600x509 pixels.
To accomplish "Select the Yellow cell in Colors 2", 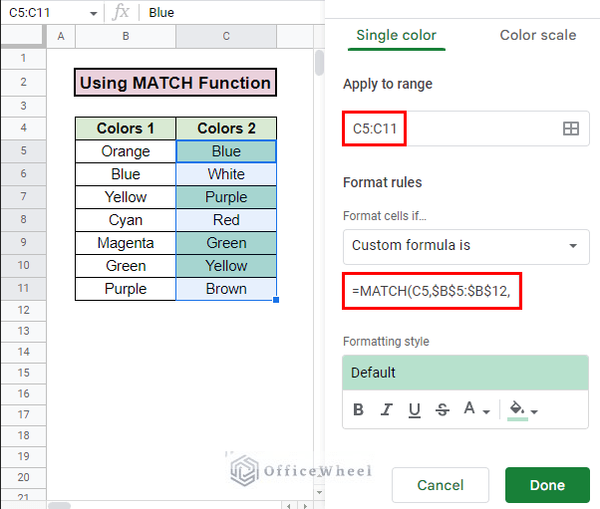I will [x=226, y=266].
